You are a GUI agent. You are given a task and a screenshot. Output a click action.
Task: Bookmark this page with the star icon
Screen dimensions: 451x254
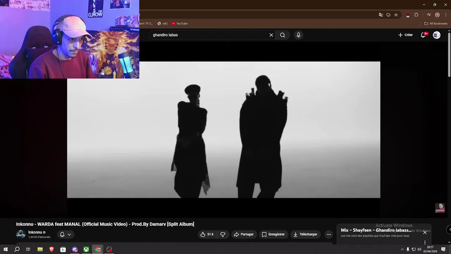pyautogui.click(x=396, y=15)
